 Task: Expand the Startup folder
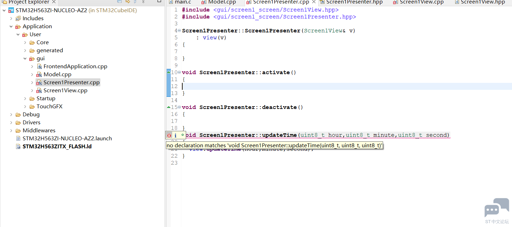[25, 99]
